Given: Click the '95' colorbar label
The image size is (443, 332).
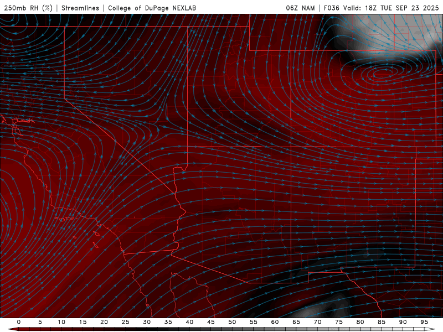Looking at the screenshot, I should (x=424, y=322).
